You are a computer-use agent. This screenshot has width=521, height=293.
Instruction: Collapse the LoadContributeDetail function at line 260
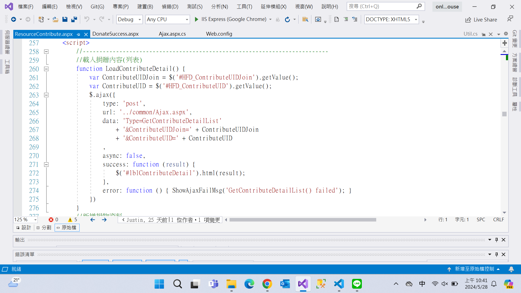click(x=46, y=69)
